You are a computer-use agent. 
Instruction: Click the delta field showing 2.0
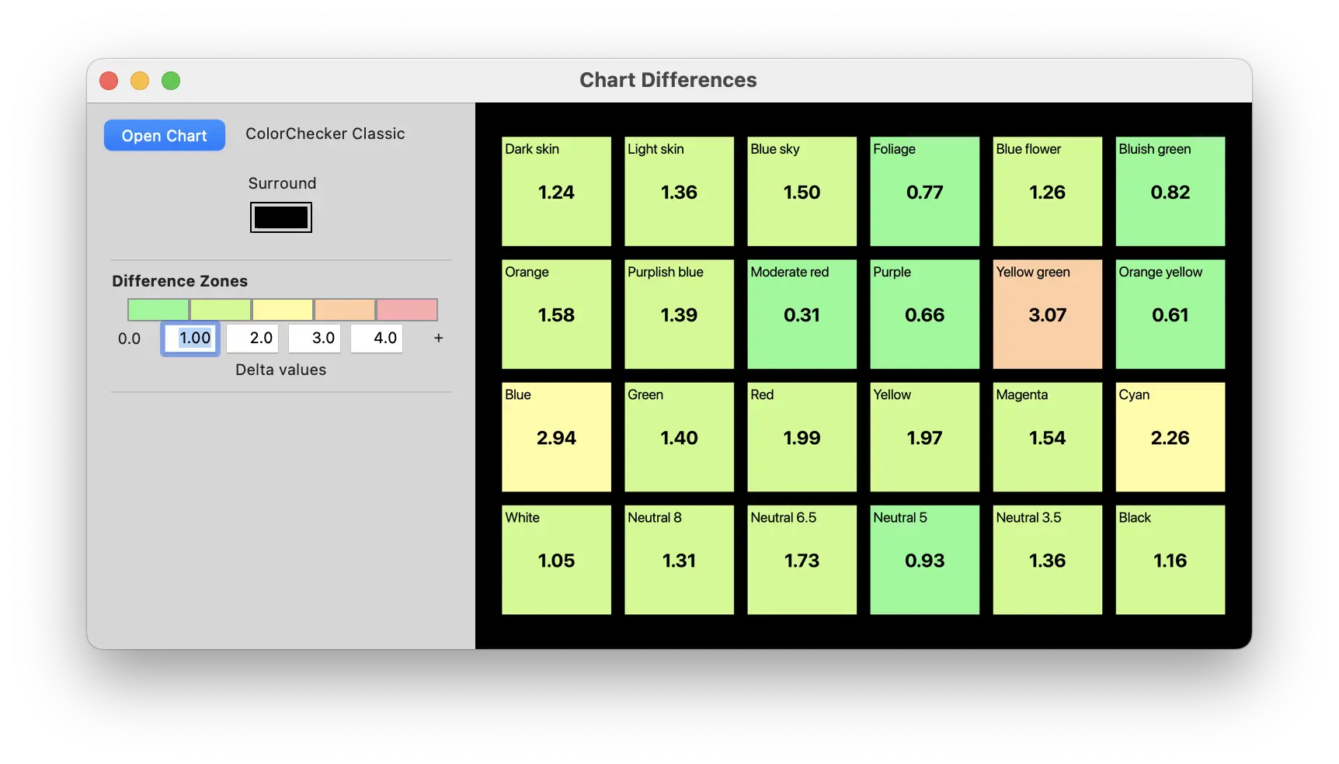(x=252, y=339)
